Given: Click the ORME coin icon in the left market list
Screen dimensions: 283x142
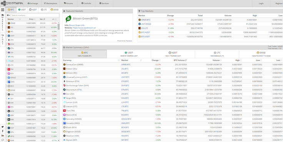Looking at the screenshot, I should [9, 23].
